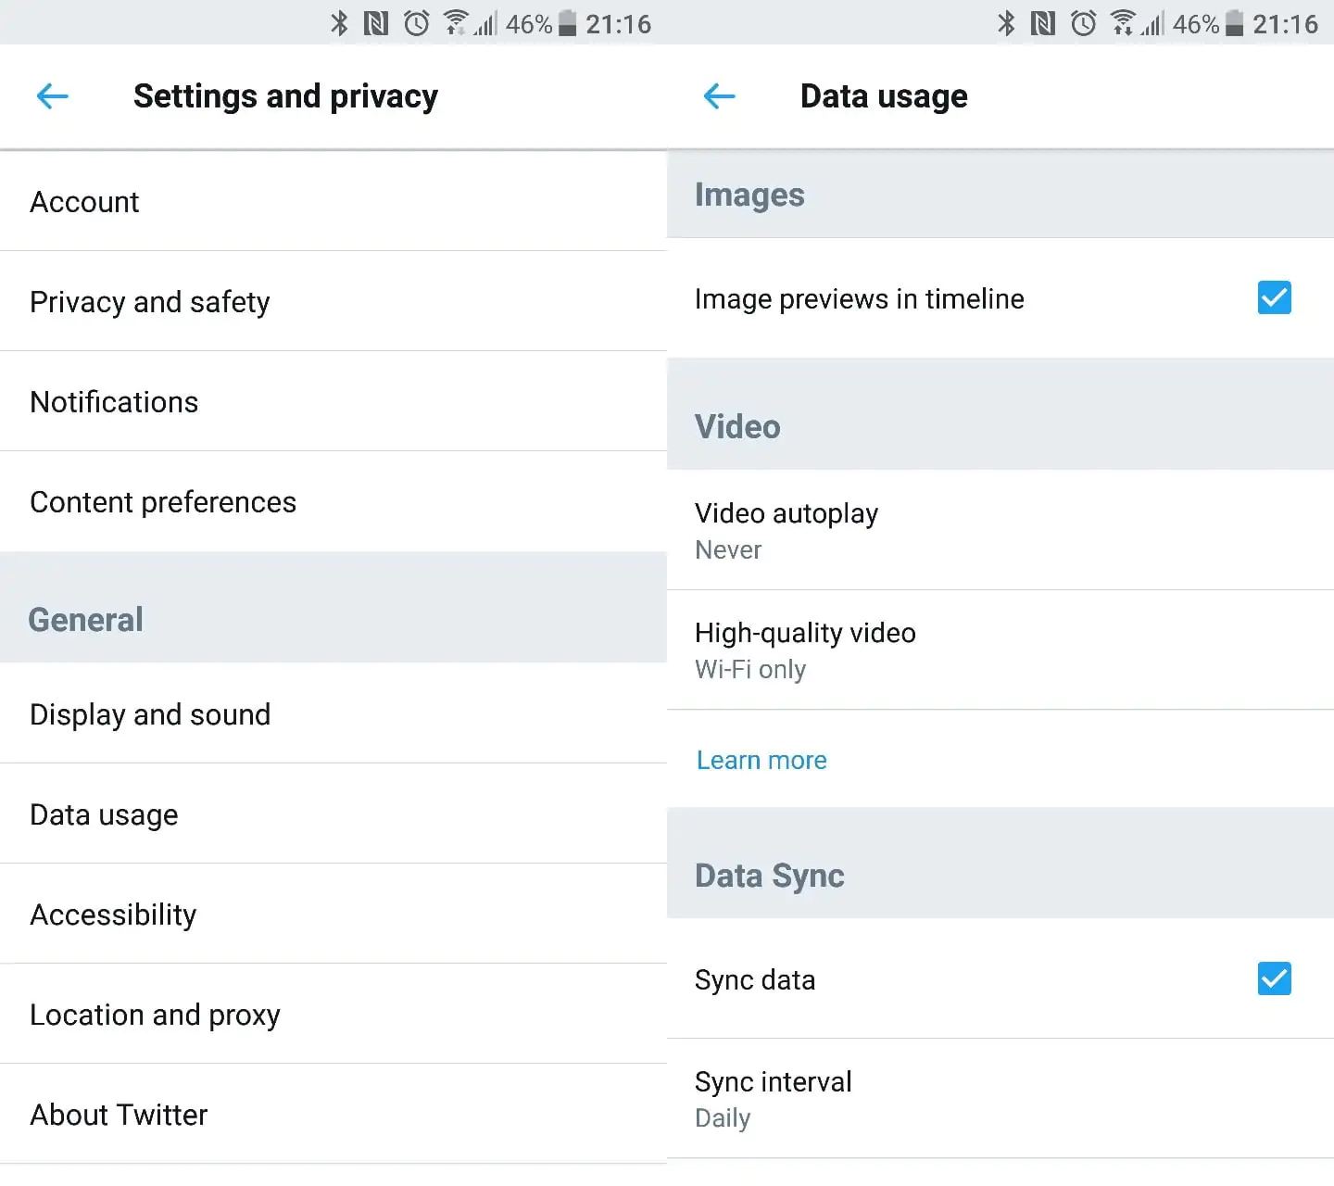Click the Learn more link
Screen dimensions: 1334x1186
click(x=761, y=760)
